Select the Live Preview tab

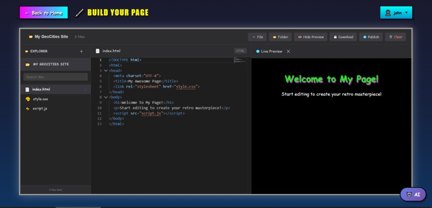269,51
